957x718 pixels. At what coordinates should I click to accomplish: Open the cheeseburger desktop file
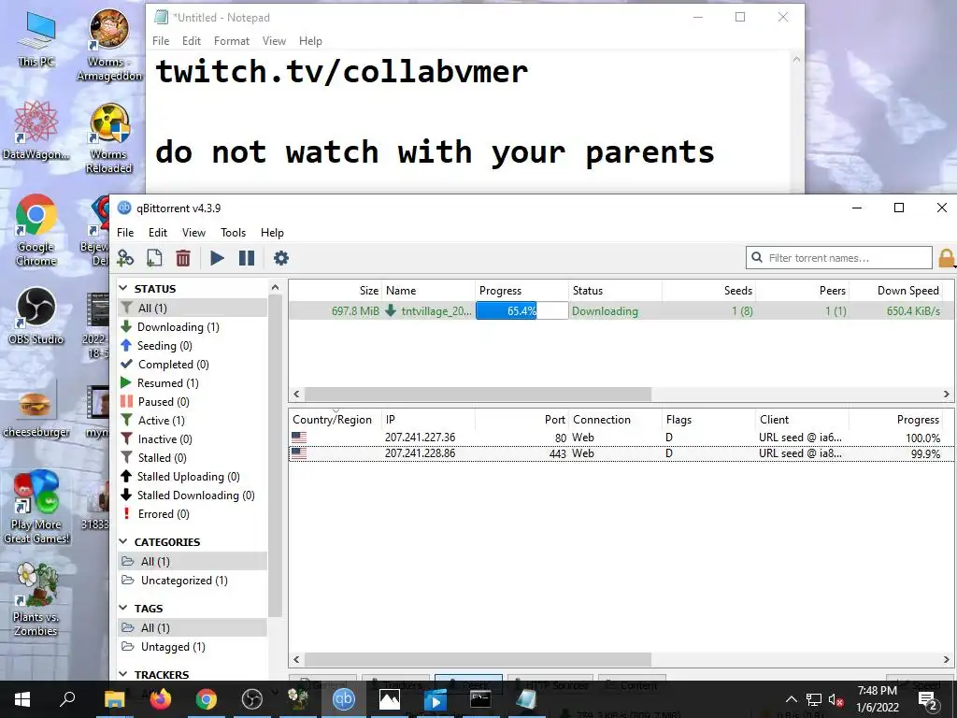pos(36,409)
